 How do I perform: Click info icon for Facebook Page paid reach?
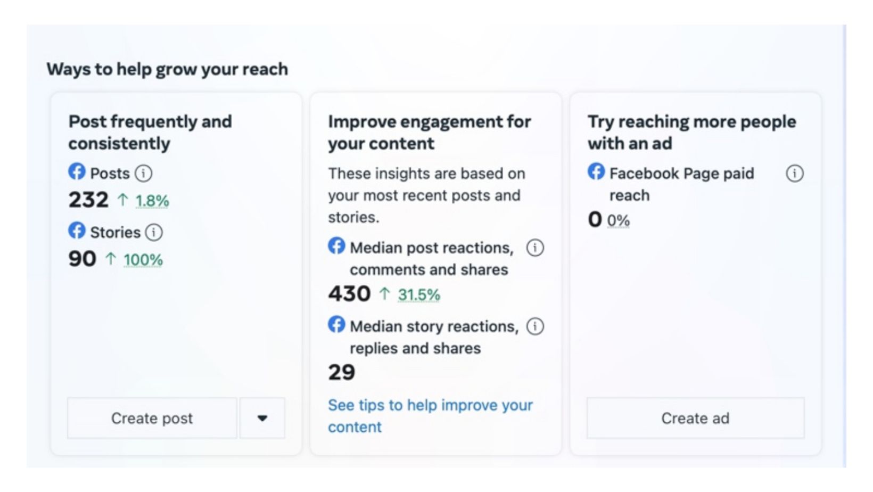tap(795, 174)
